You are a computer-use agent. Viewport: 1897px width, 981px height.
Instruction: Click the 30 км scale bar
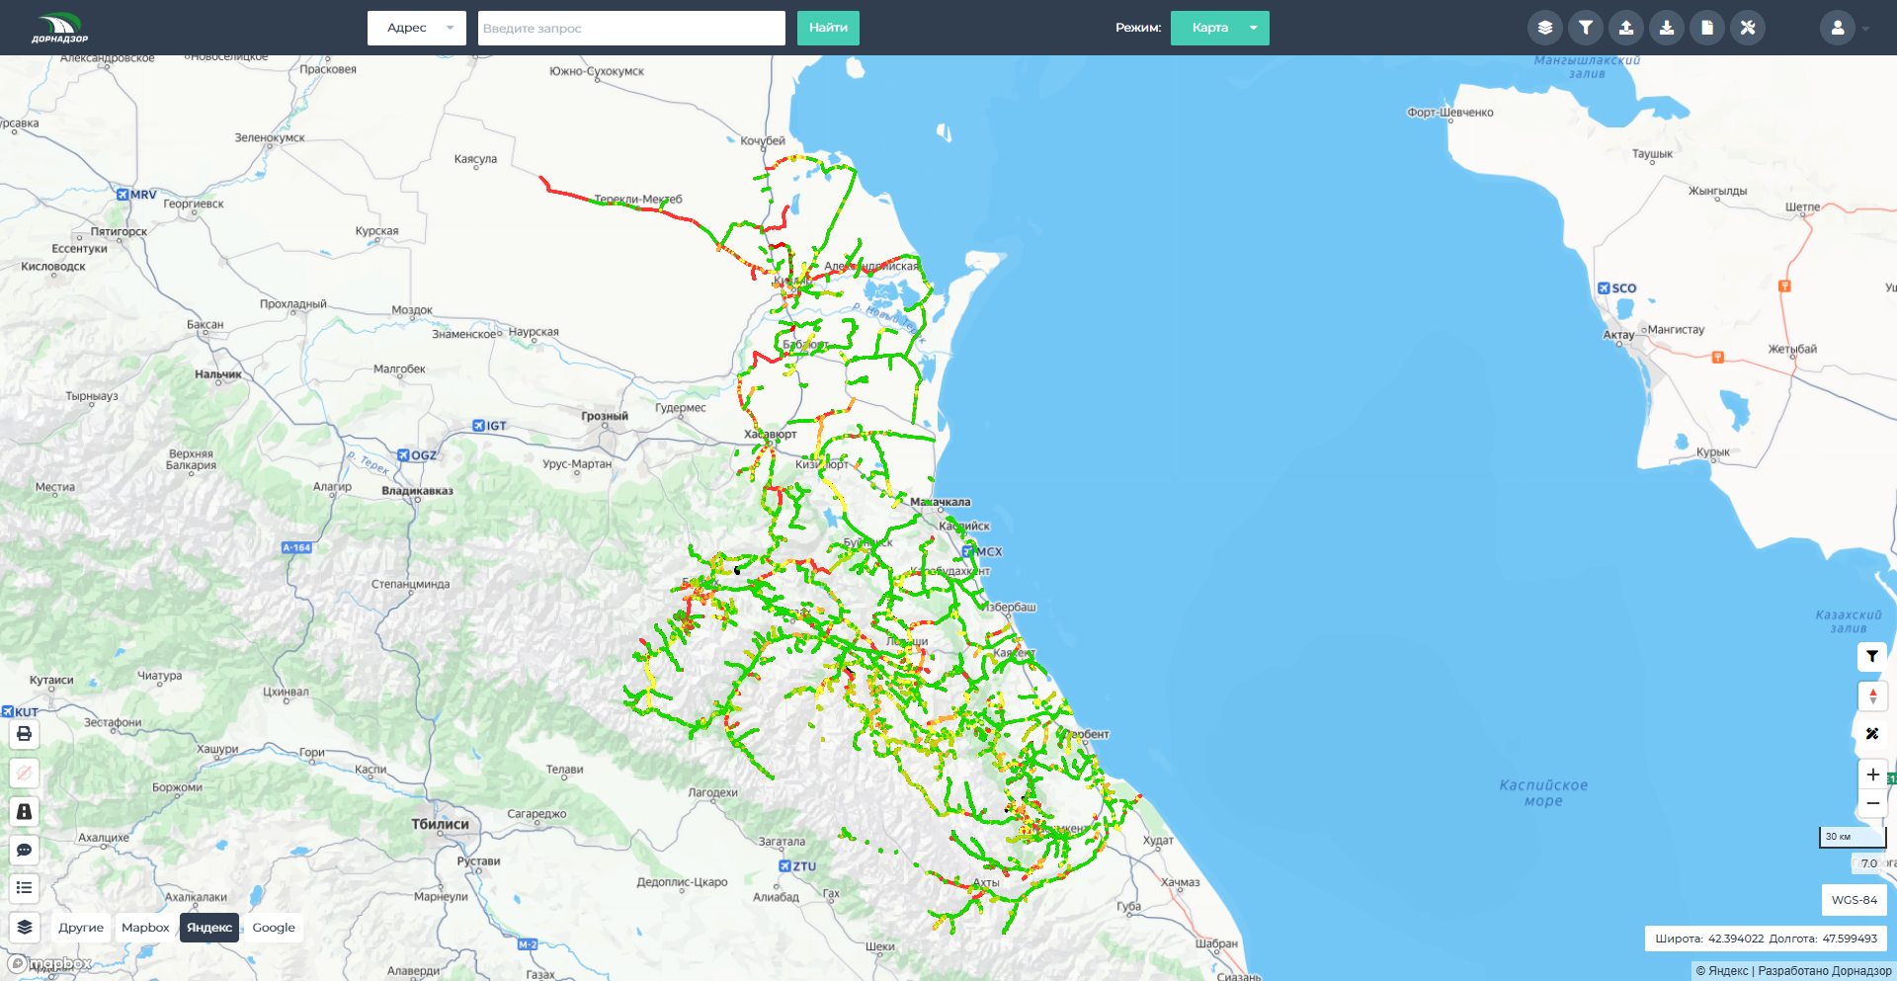1853,838
